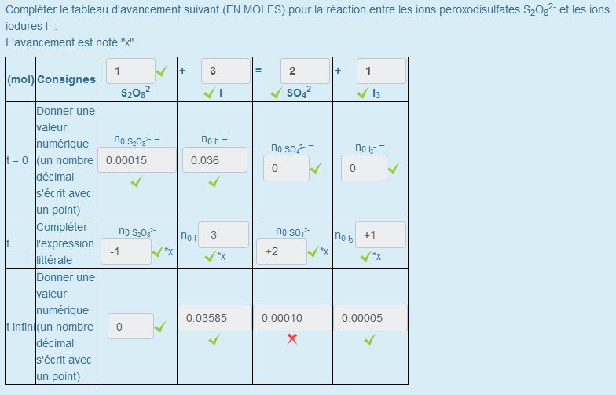
Task: Click green checkmark next to +2 expression
Action: click(314, 251)
